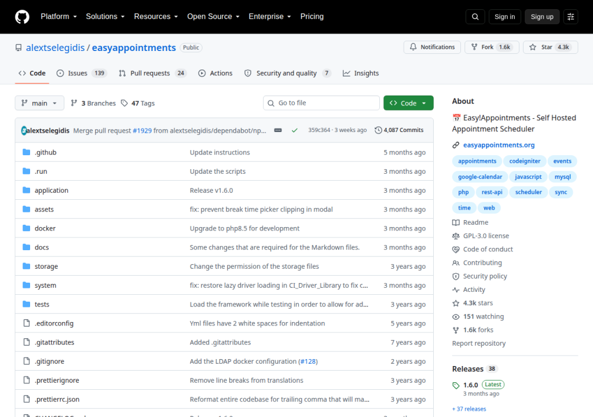This screenshot has width=593, height=417.
Task: Open the main branch selector
Action: (x=39, y=103)
